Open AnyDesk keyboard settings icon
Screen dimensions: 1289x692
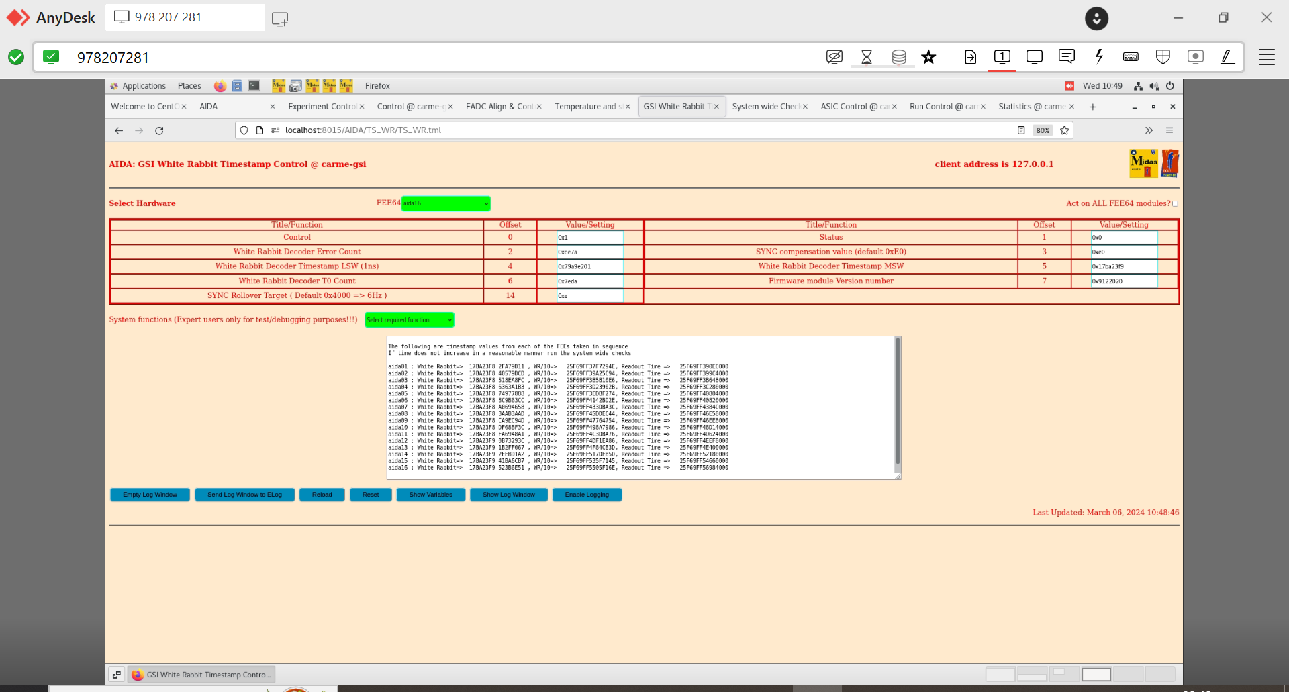(1131, 57)
